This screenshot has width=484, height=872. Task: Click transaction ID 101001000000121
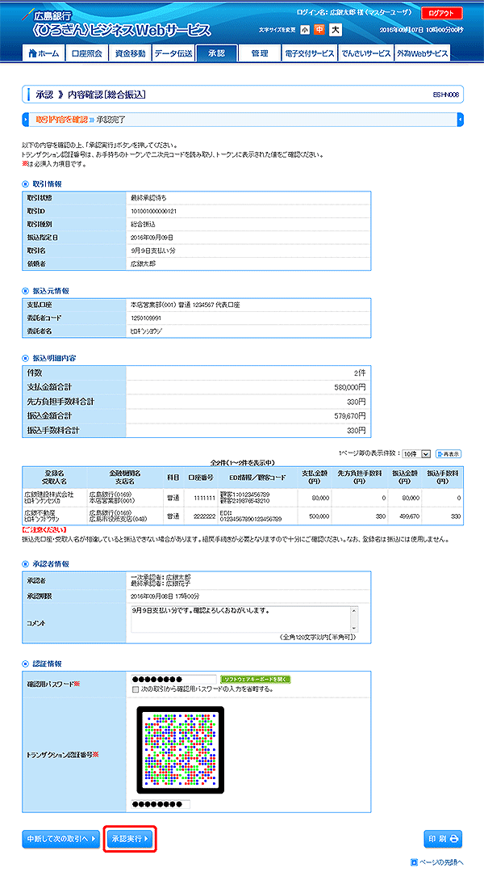[x=154, y=211]
